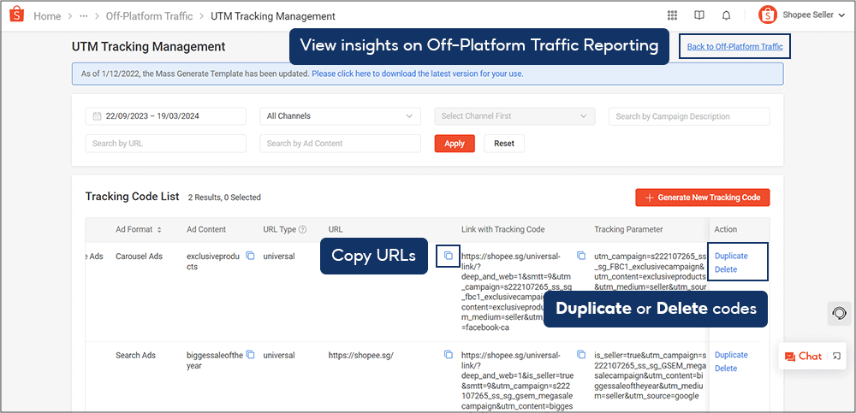Copy URL of Carousel Ads row
This screenshot has height=413, width=856.
click(449, 256)
